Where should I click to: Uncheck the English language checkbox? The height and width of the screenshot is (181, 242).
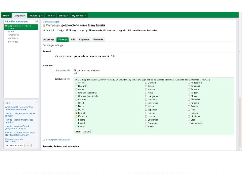[76, 113]
